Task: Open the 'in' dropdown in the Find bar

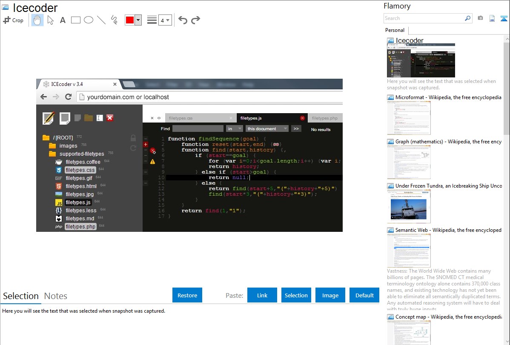Action: tap(234, 129)
